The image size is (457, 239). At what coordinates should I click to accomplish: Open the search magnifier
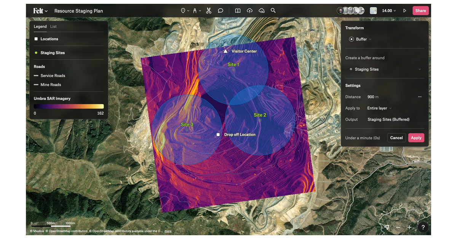click(x=273, y=11)
